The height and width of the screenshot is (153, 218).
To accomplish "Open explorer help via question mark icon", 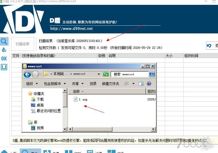I will click(149, 84).
